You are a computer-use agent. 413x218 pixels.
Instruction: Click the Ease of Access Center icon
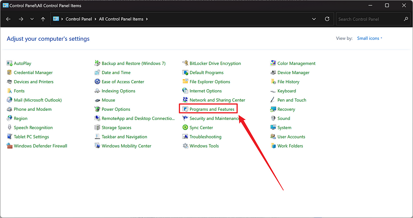tap(97, 82)
